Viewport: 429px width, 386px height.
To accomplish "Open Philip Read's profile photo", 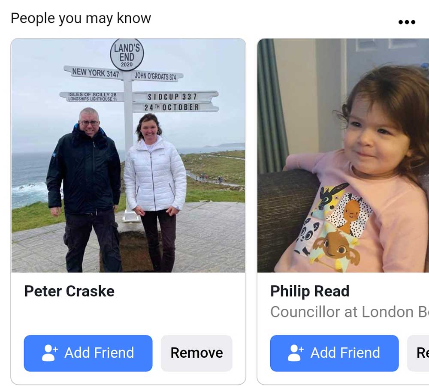I will (x=343, y=155).
